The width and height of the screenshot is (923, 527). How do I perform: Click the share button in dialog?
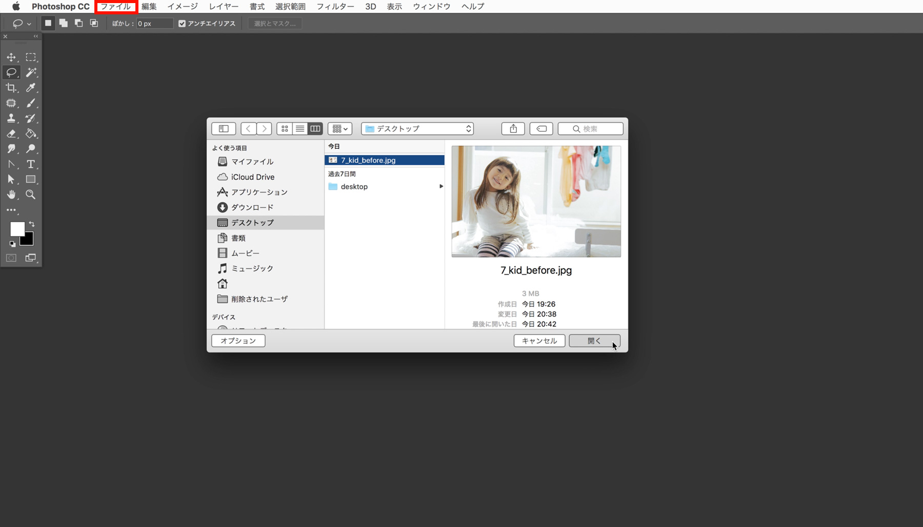pyautogui.click(x=513, y=129)
